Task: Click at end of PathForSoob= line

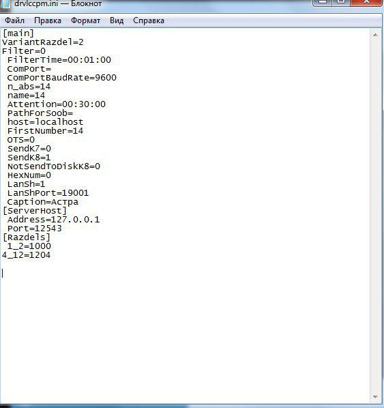Action: [x=74, y=113]
